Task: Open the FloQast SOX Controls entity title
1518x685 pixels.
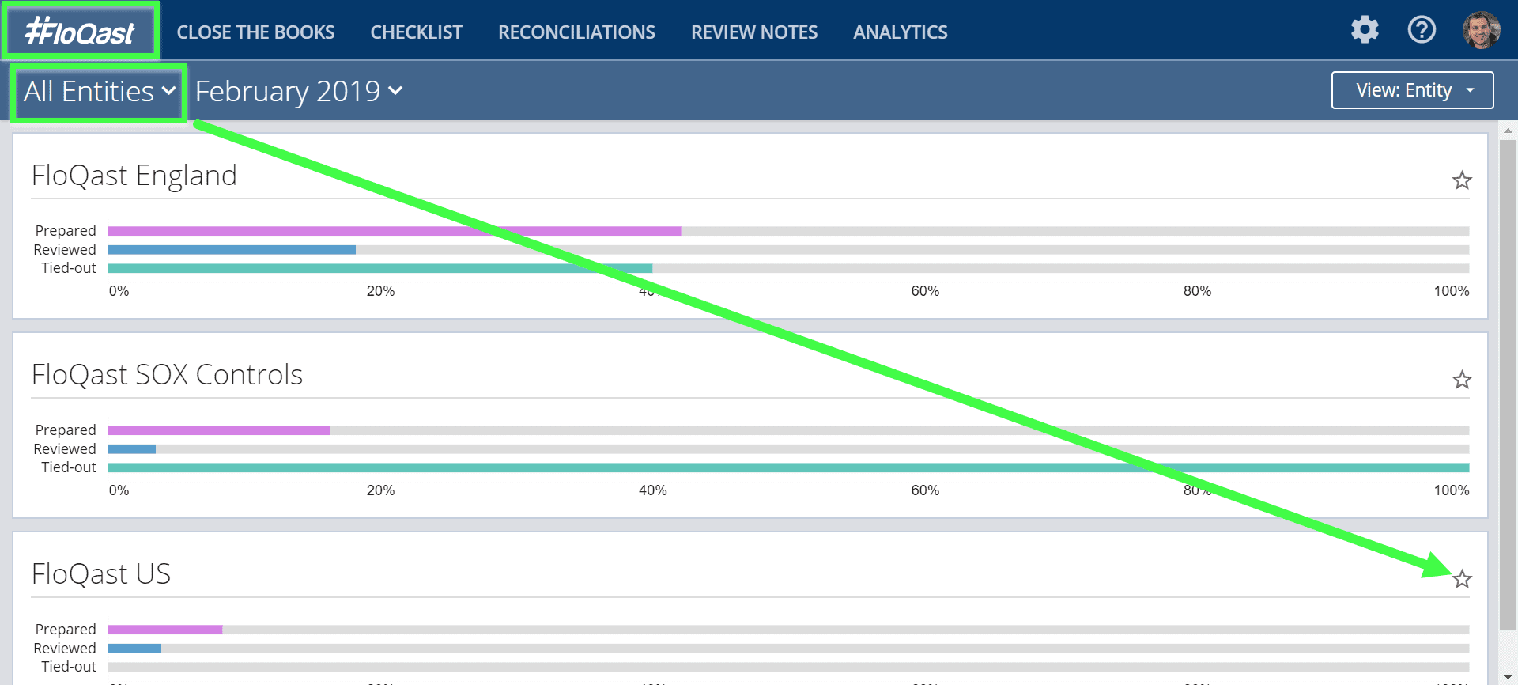Action: pyautogui.click(x=167, y=375)
